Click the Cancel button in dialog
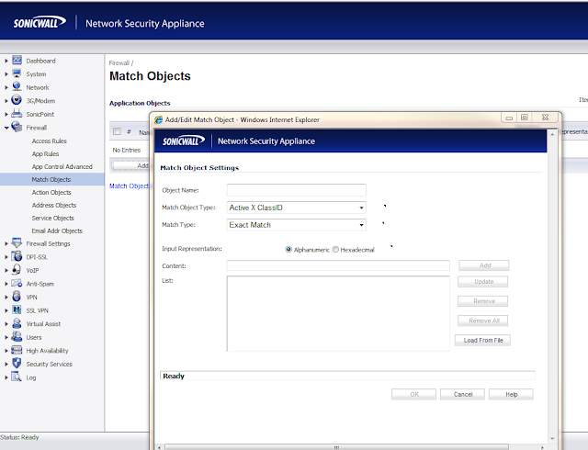588x450 pixels. coord(462,394)
